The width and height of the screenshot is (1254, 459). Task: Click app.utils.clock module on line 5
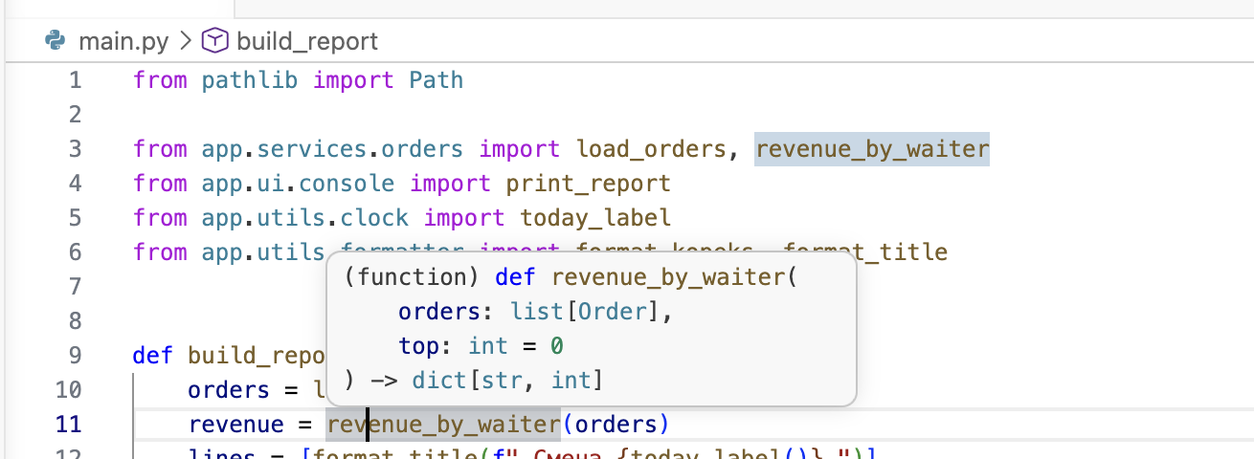[x=305, y=218]
